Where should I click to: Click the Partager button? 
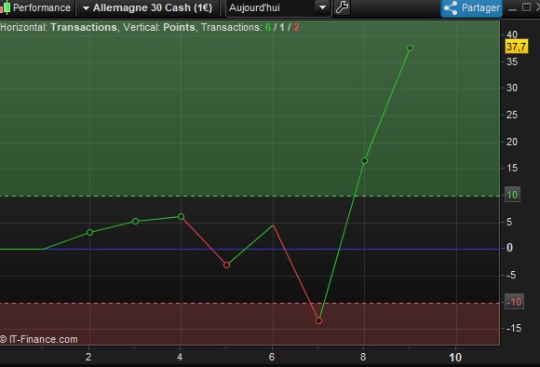click(471, 8)
